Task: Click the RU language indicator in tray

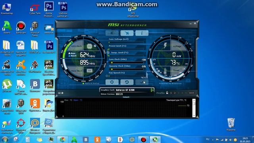Action: 208,139
